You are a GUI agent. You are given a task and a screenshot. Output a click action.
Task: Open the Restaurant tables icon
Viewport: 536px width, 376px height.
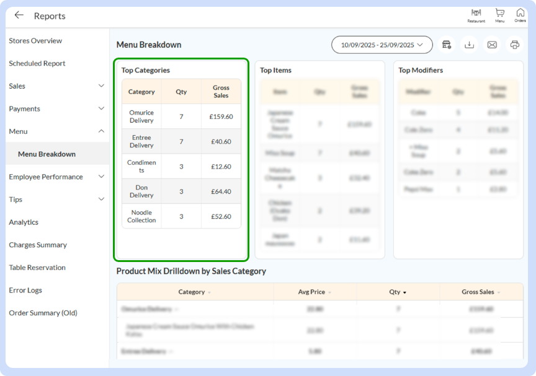pyautogui.click(x=476, y=15)
